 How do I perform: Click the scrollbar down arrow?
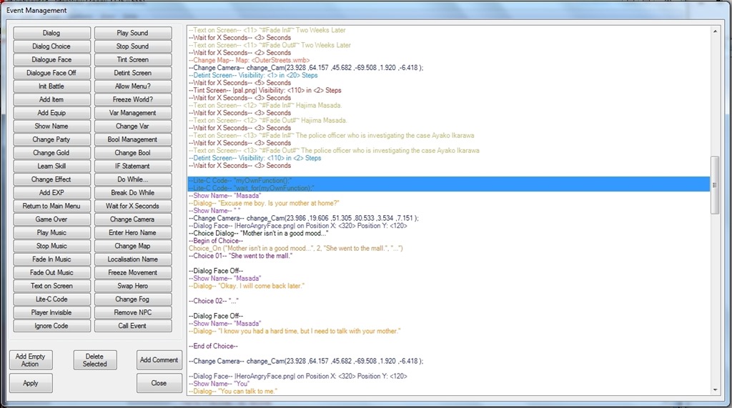[716, 390]
